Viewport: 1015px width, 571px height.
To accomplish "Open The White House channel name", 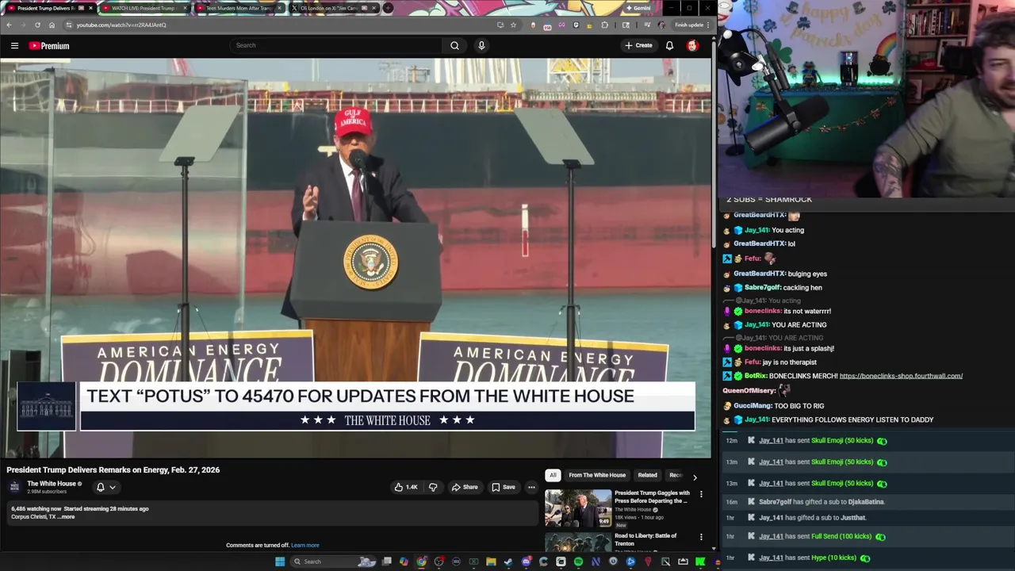I will [52, 484].
